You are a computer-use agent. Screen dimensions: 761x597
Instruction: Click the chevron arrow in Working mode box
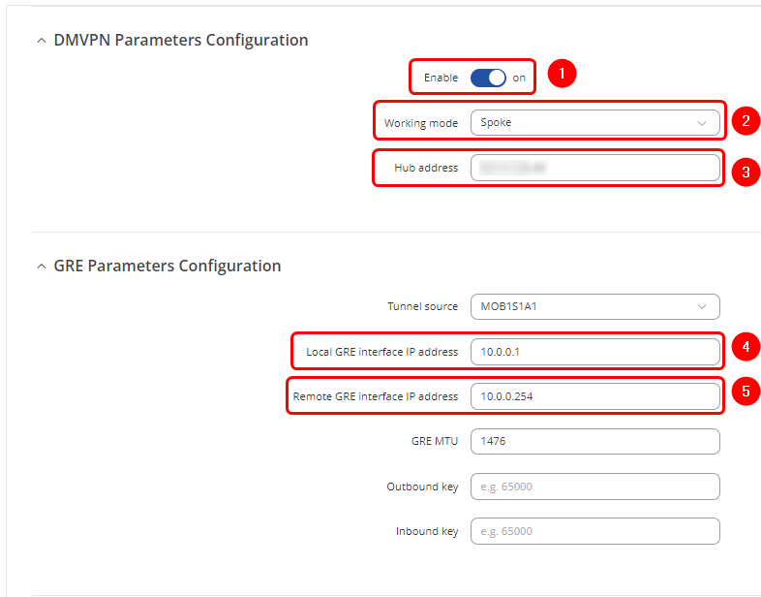(702, 123)
